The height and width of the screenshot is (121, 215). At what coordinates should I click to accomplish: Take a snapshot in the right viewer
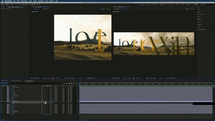[134, 78]
